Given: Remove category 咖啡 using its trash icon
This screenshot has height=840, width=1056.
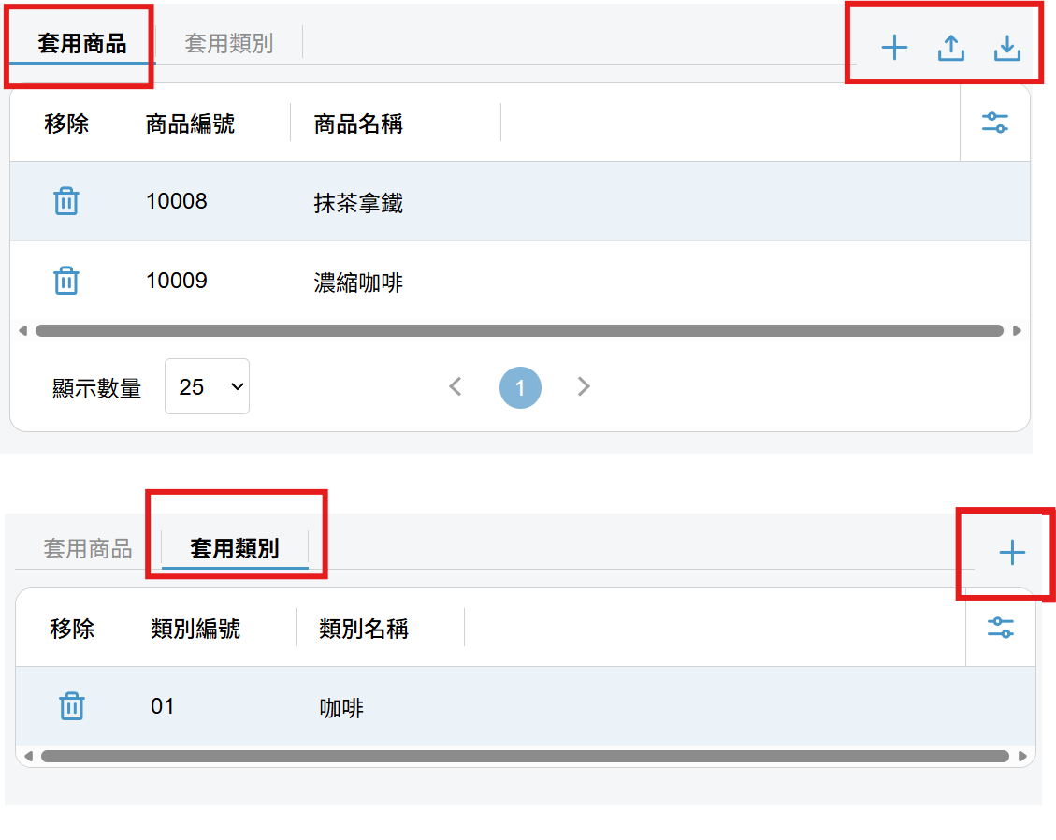Looking at the screenshot, I should pos(71,706).
